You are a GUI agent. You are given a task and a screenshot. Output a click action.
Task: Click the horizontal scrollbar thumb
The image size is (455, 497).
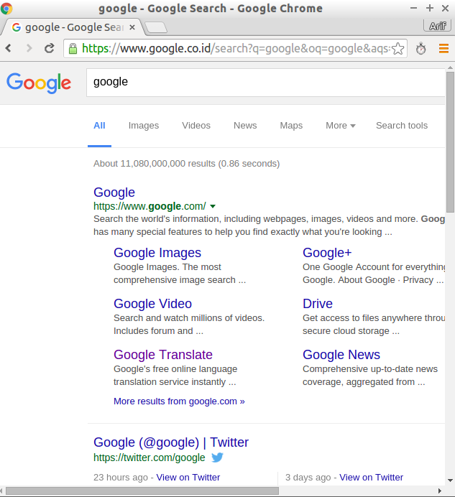tap(142, 491)
